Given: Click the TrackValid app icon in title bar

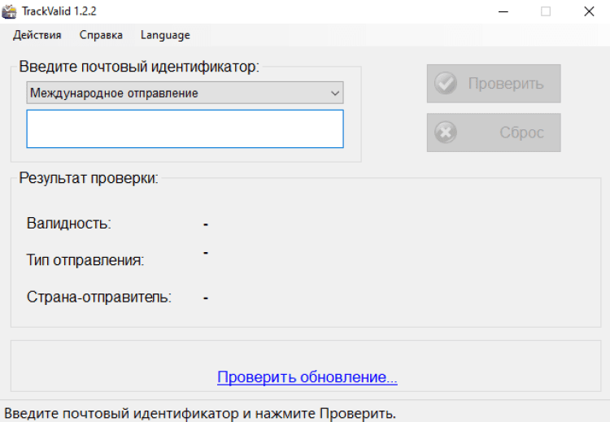Looking at the screenshot, I should point(10,11).
